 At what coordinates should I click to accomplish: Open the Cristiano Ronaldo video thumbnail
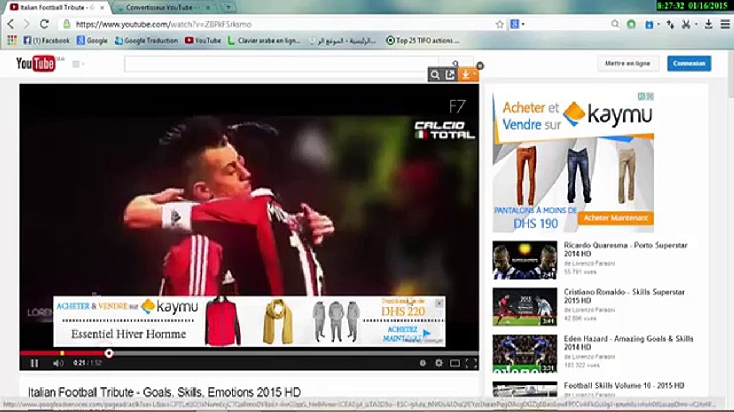[525, 307]
